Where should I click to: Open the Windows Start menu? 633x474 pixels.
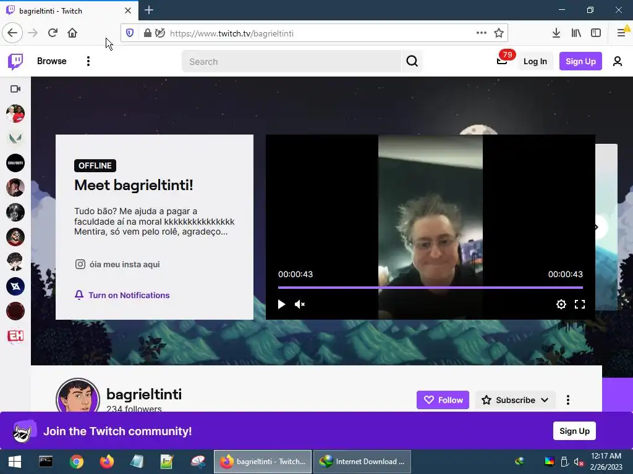[15, 462]
